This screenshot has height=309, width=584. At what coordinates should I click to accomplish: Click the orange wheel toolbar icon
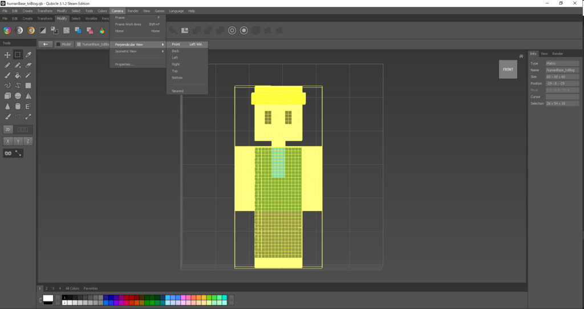[x=31, y=31]
